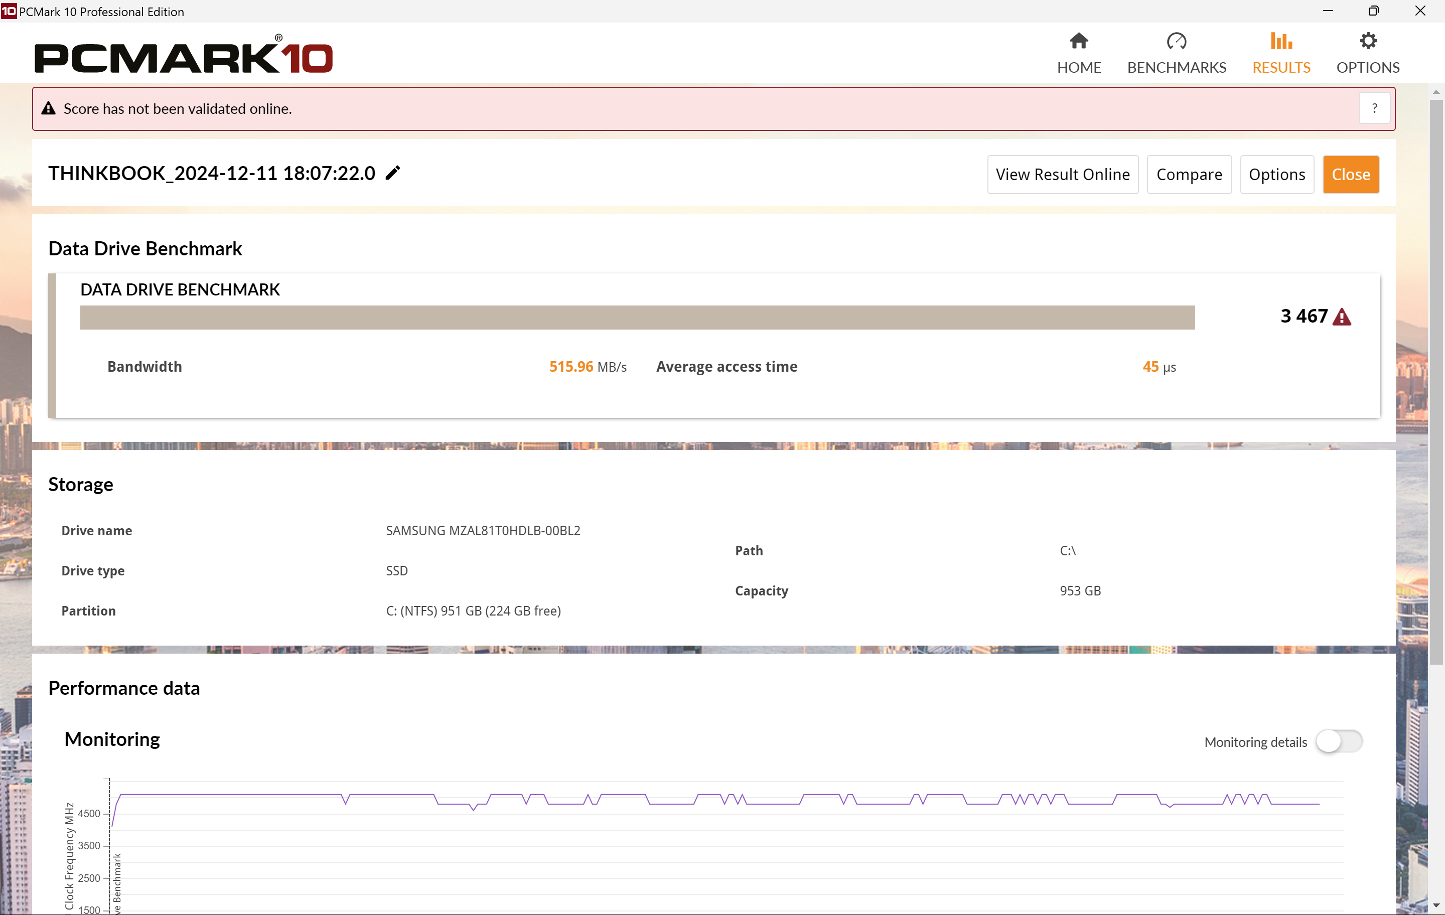Click the View Result Online button
The width and height of the screenshot is (1445, 915).
tap(1062, 175)
